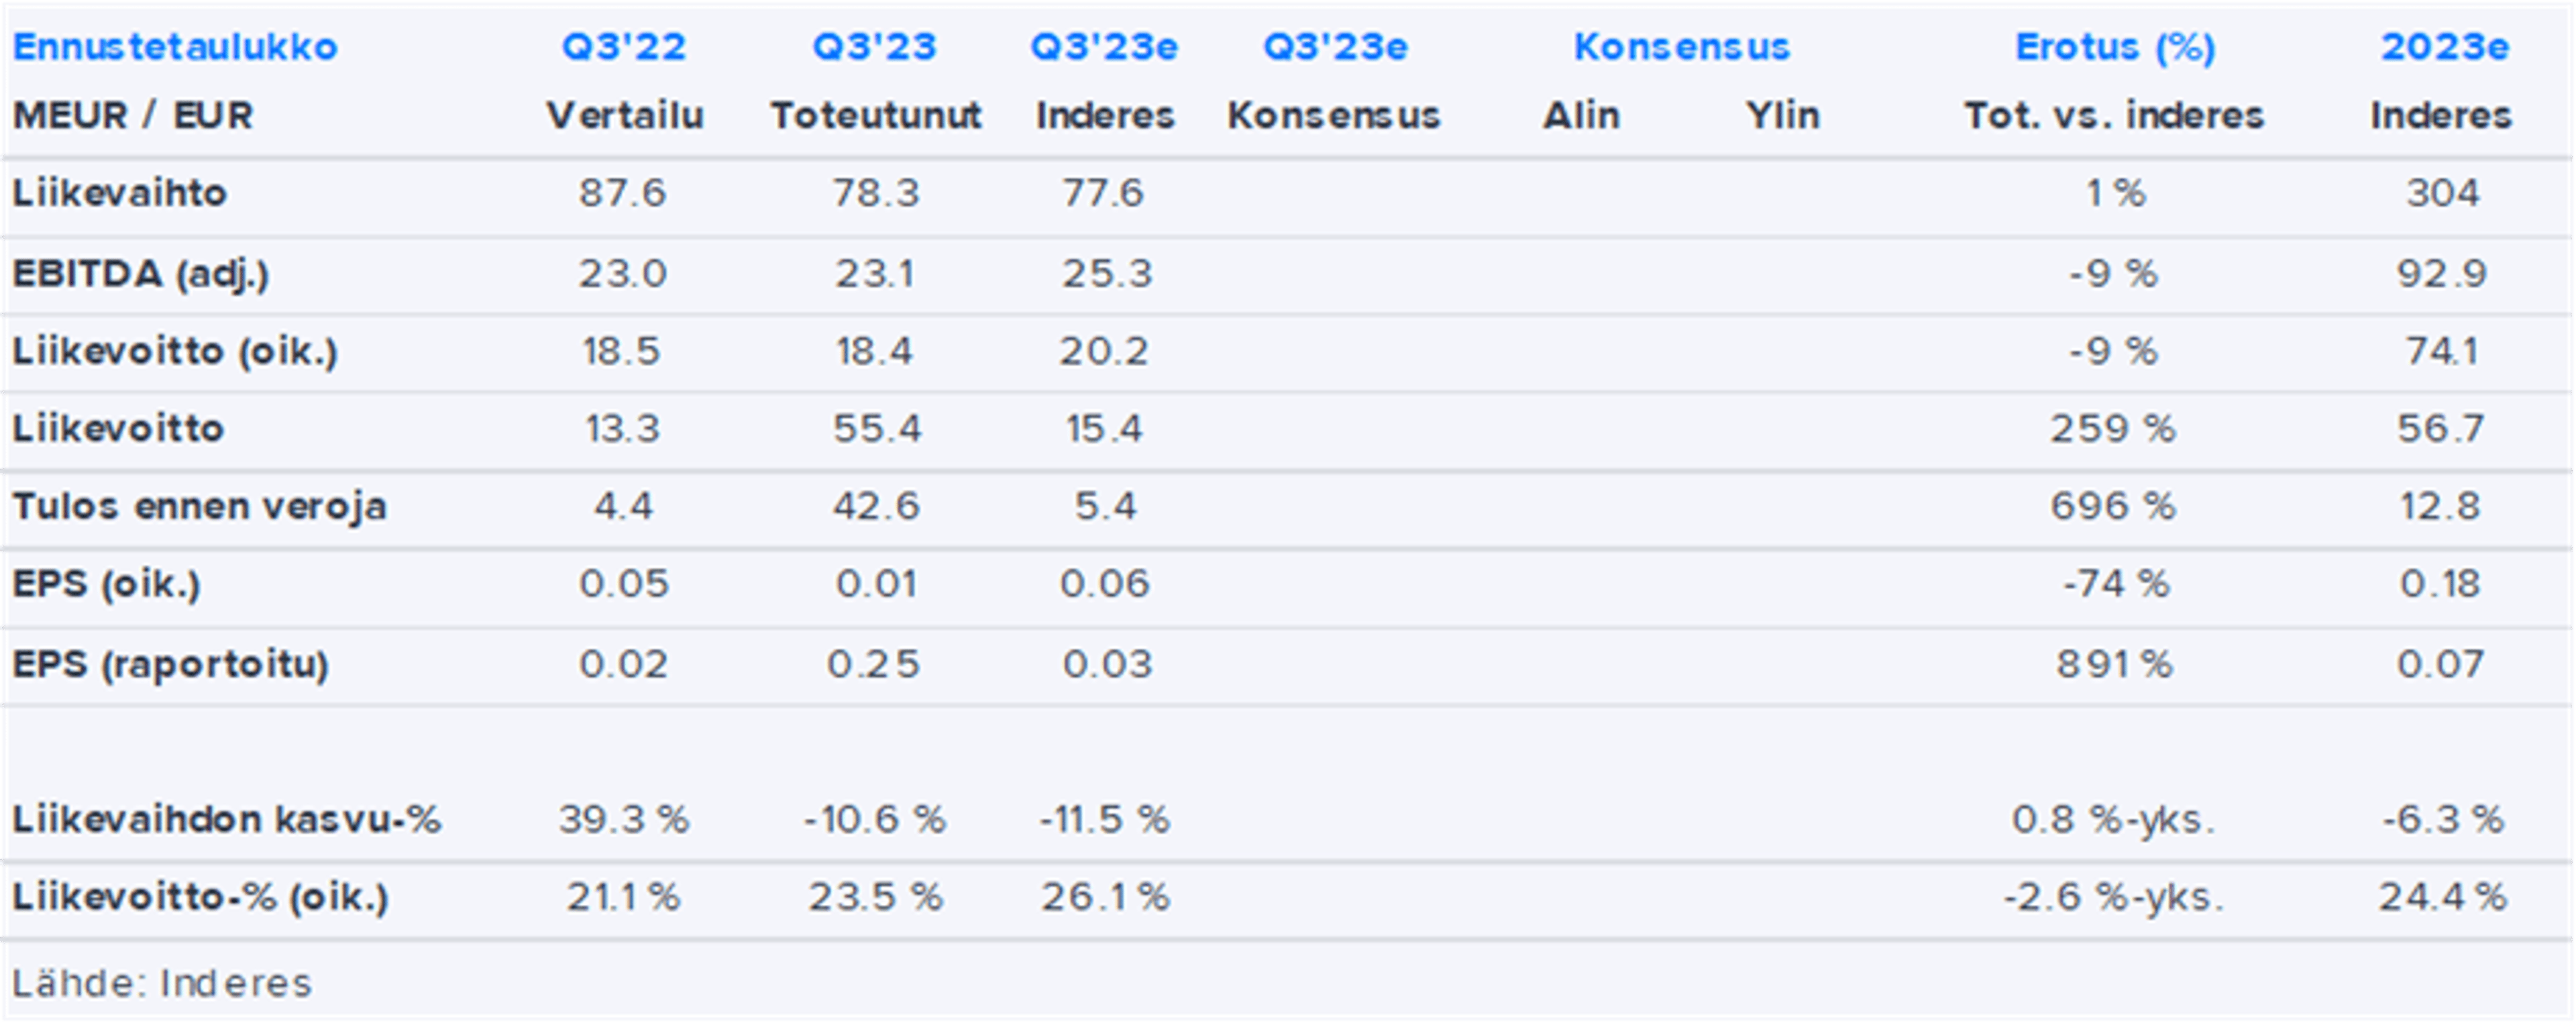Click the Lähde: Inderes source text
This screenshot has width=2576, height=1023.
[x=162, y=983]
